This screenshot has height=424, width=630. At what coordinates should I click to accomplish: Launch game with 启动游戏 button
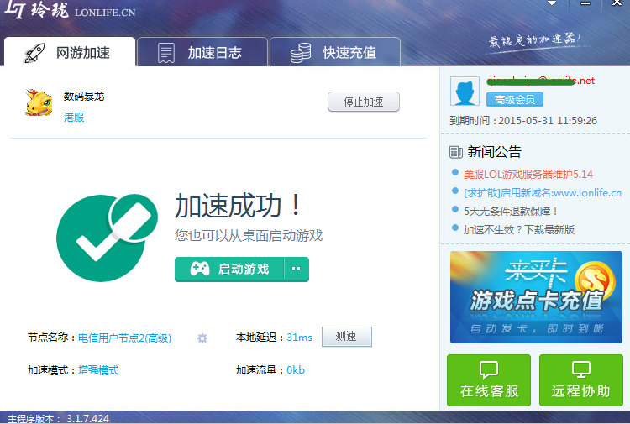(229, 269)
